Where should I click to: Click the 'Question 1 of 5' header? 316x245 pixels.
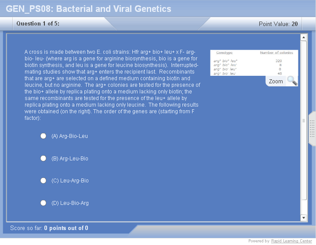pyautogui.click(x=38, y=23)
